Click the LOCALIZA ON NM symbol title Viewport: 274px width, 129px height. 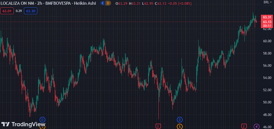point(17,3)
